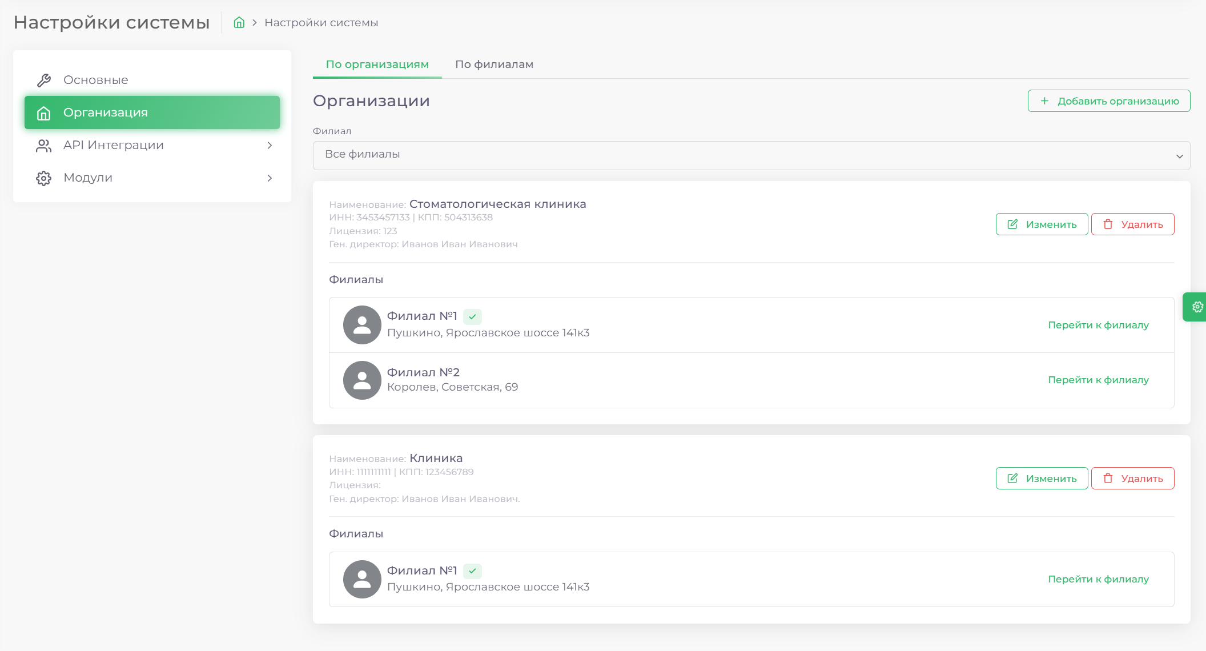Click the users icon beside API Интеграции
The height and width of the screenshot is (651, 1206).
point(44,146)
